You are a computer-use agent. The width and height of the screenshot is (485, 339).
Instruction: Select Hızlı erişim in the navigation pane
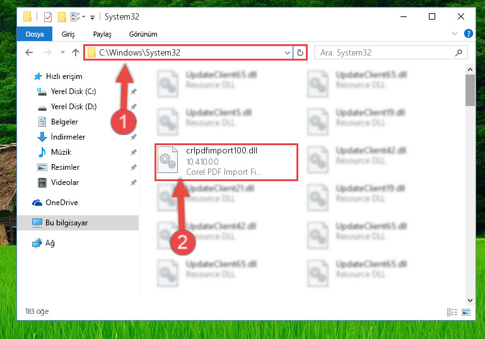coord(64,76)
